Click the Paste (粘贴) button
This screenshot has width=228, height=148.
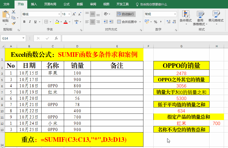pos(5,17)
